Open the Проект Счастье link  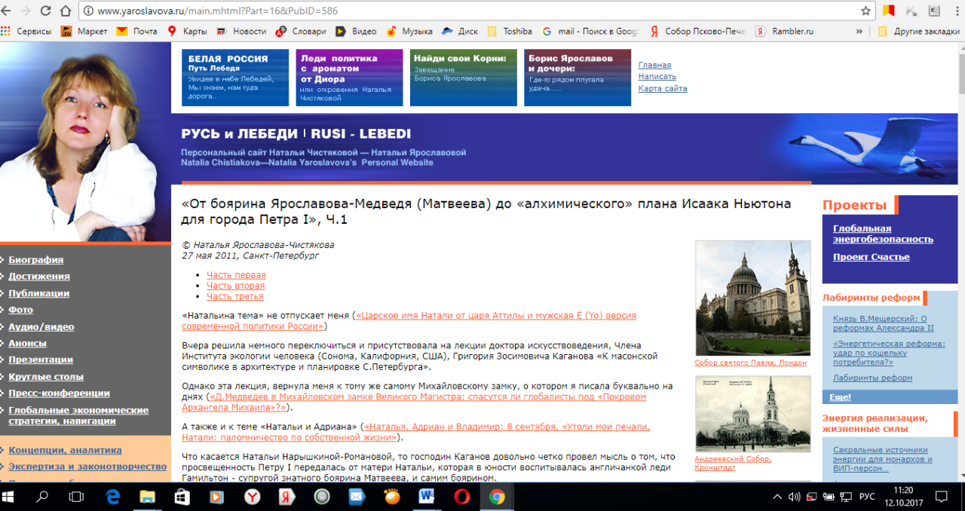(x=871, y=257)
